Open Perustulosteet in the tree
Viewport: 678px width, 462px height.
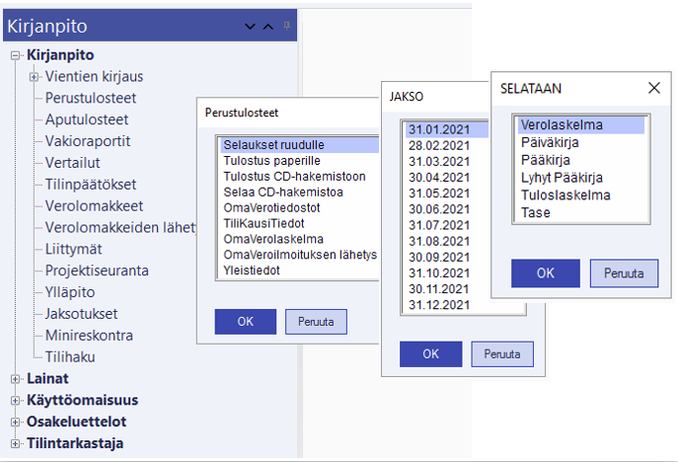(91, 98)
